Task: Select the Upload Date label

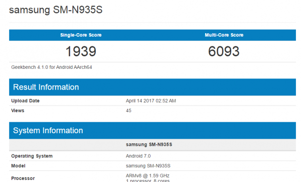Action: pos(26,101)
